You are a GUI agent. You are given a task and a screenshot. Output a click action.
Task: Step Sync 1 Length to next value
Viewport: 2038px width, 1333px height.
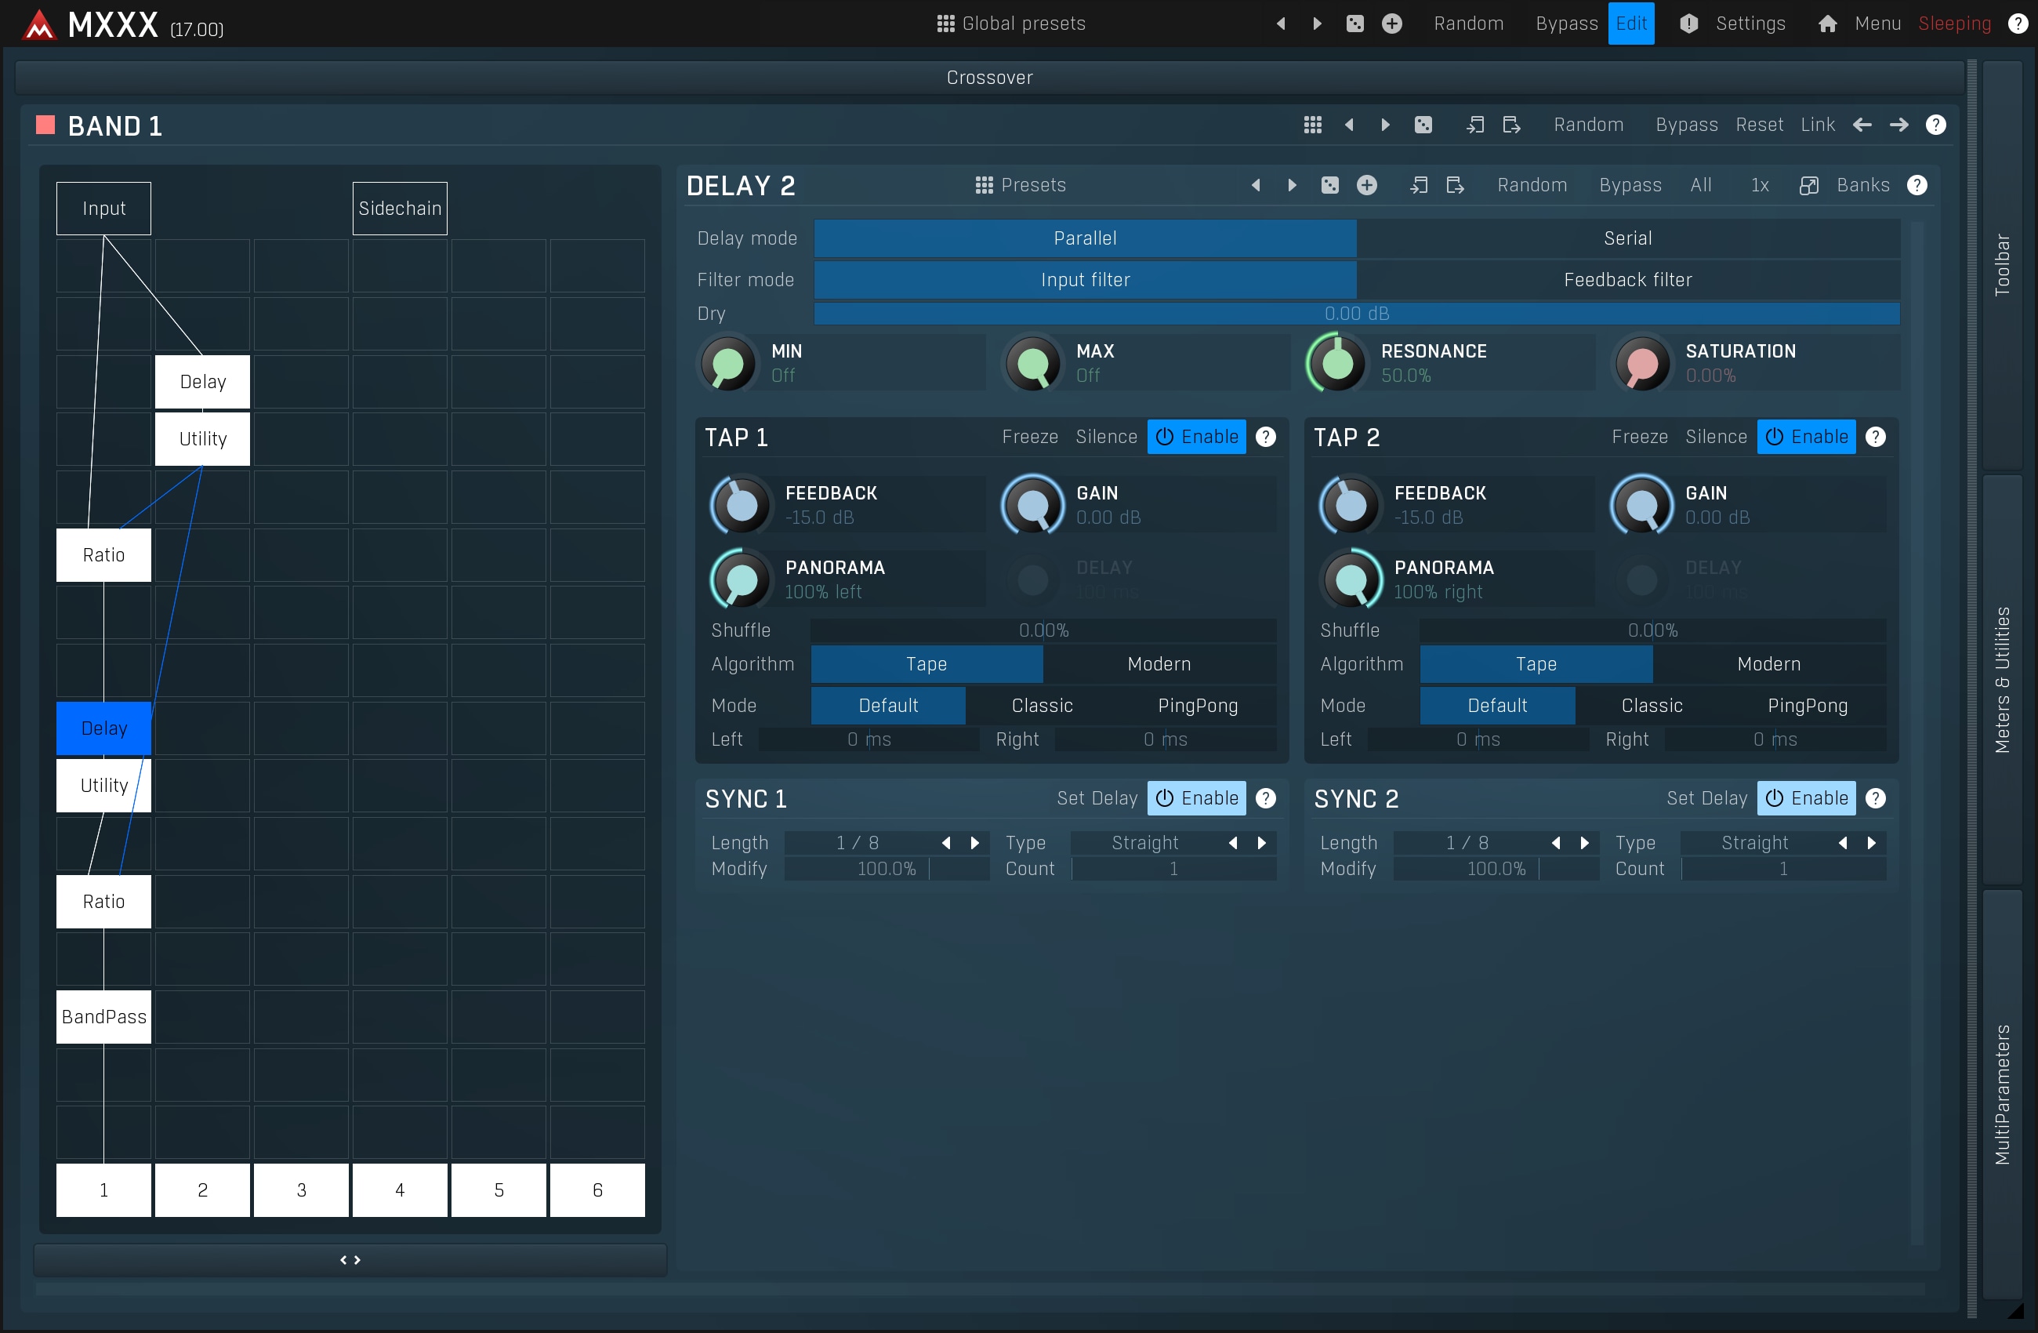click(x=974, y=843)
